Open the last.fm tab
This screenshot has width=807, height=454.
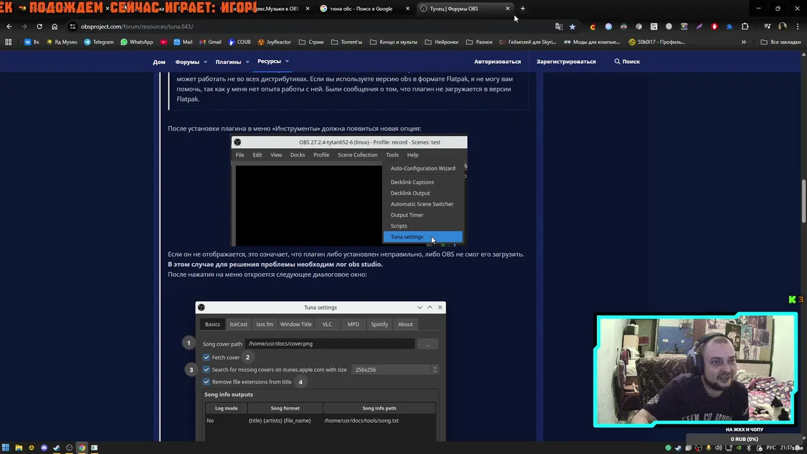pyautogui.click(x=264, y=324)
